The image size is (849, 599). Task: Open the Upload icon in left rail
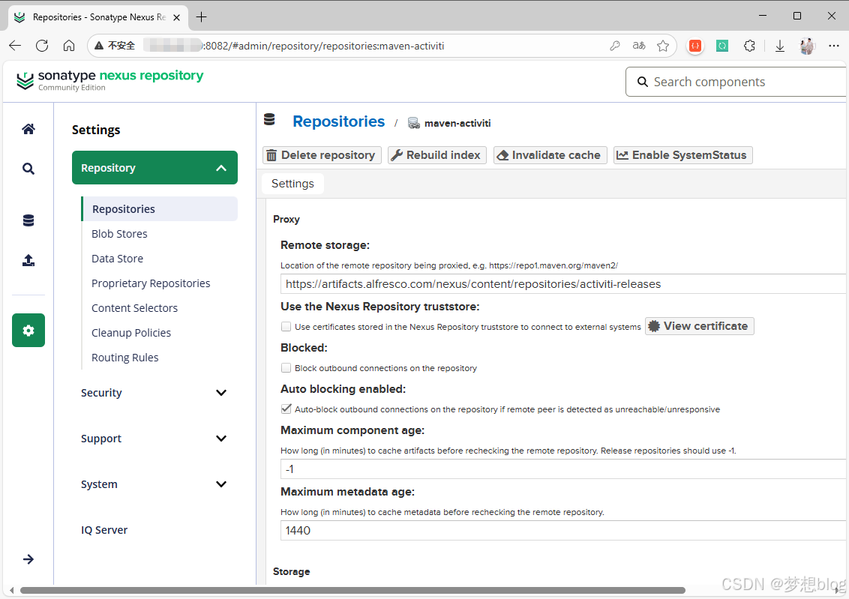(x=28, y=260)
